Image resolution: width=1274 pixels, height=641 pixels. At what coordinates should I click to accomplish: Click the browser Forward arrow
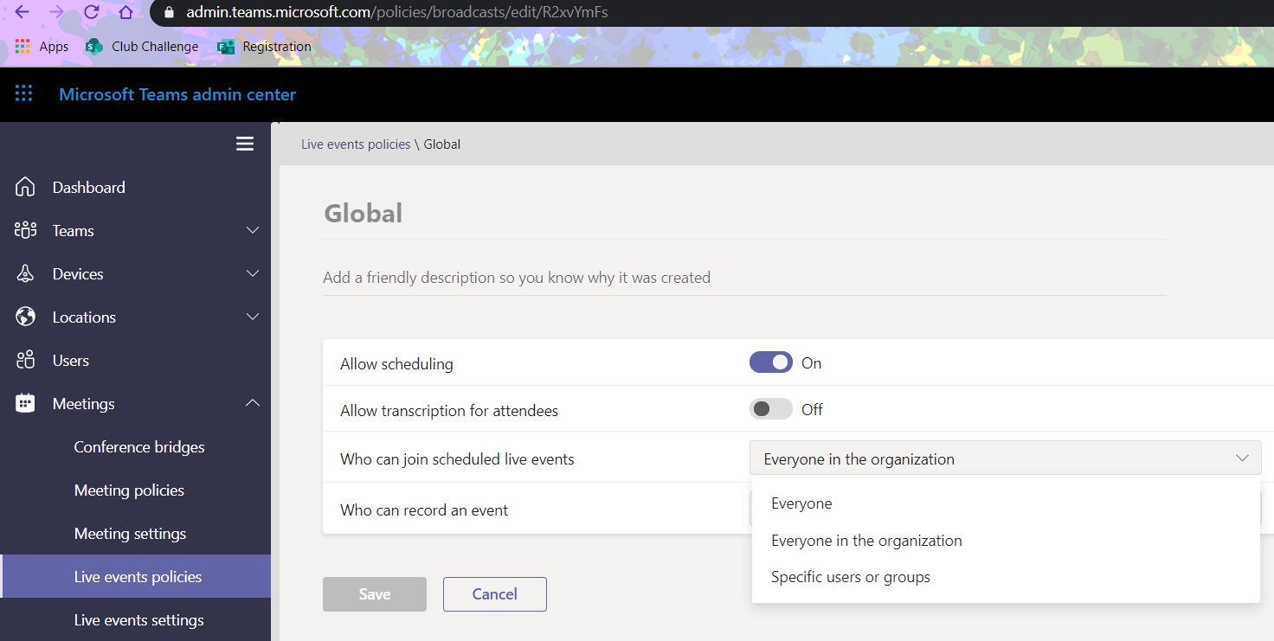click(x=57, y=12)
